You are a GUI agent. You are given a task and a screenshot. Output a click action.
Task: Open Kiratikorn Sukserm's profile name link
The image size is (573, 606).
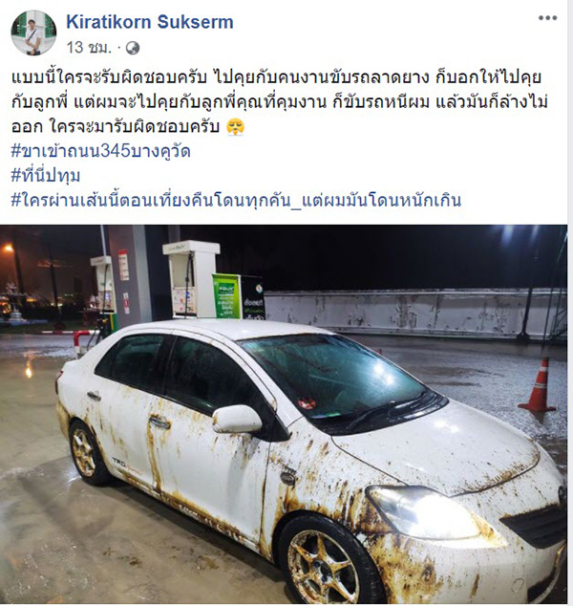click(150, 22)
